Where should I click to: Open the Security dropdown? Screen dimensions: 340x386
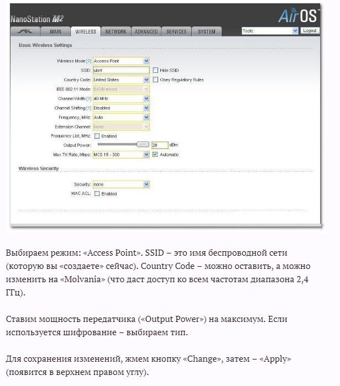(x=121, y=184)
